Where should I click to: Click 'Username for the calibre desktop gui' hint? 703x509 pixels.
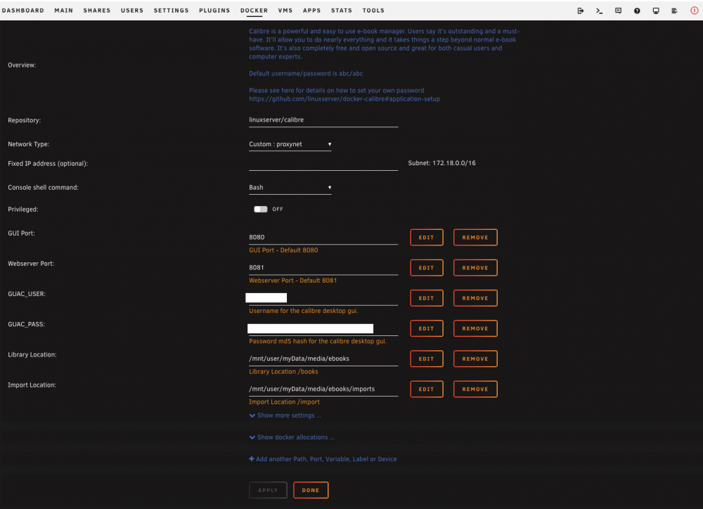point(304,311)
